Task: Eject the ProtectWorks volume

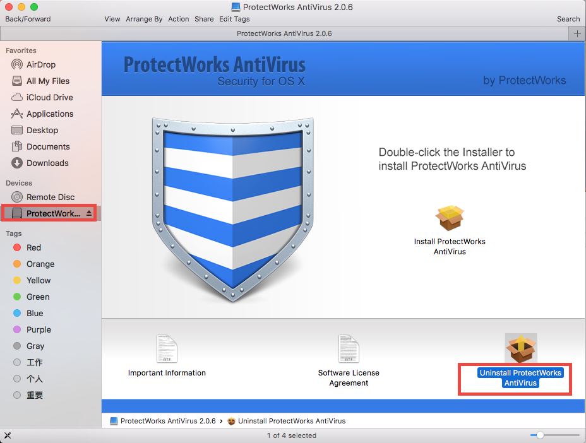Action: coord(88,213)
